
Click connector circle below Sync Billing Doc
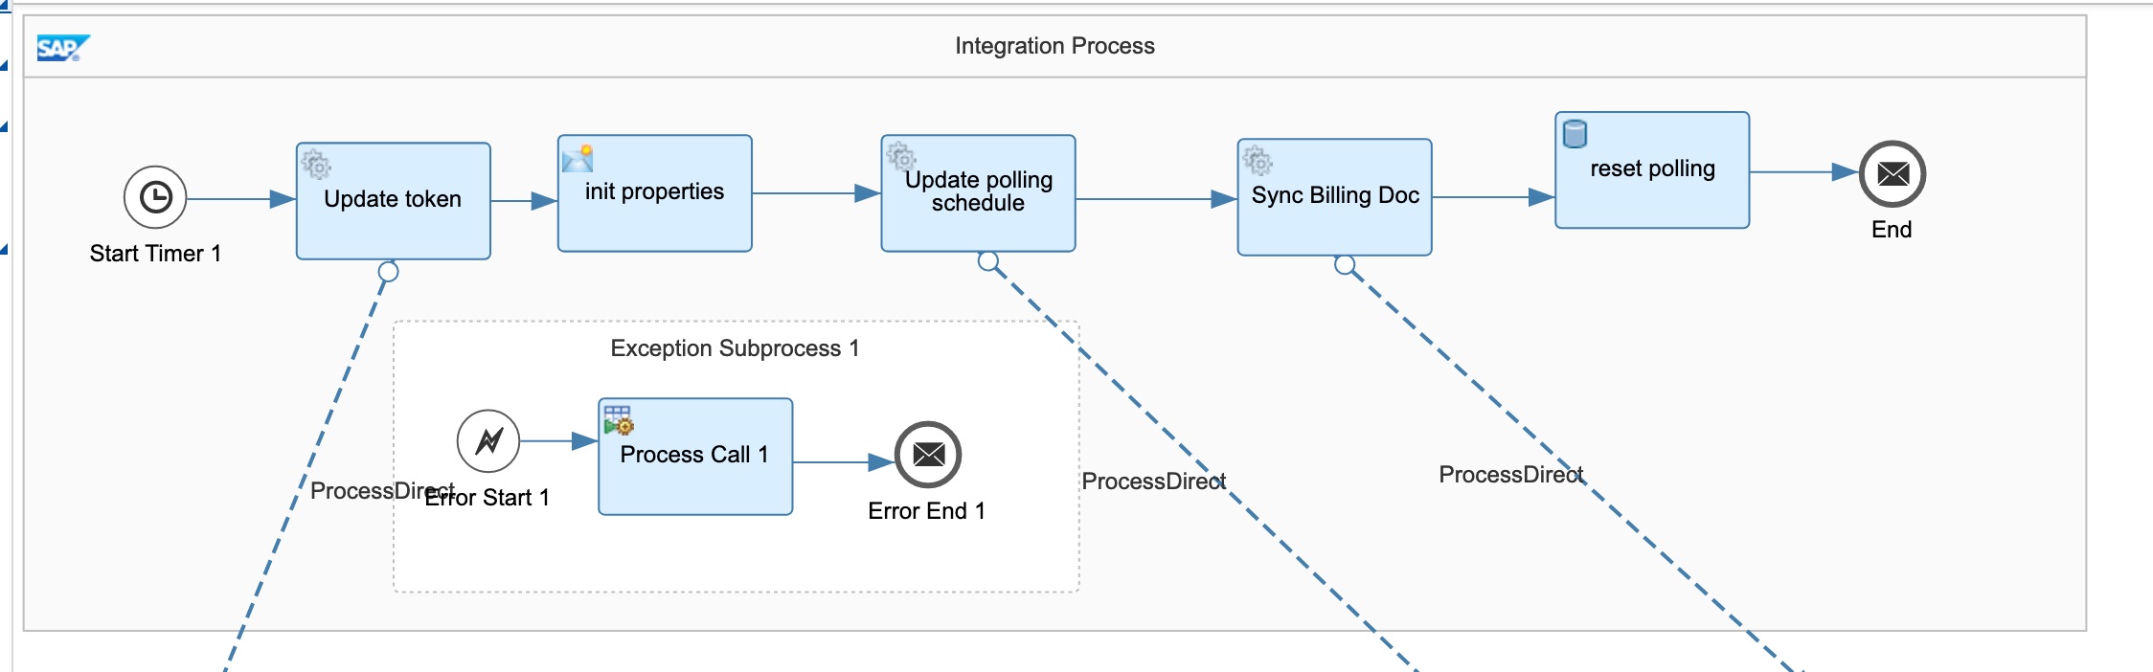pos(1345,265)
